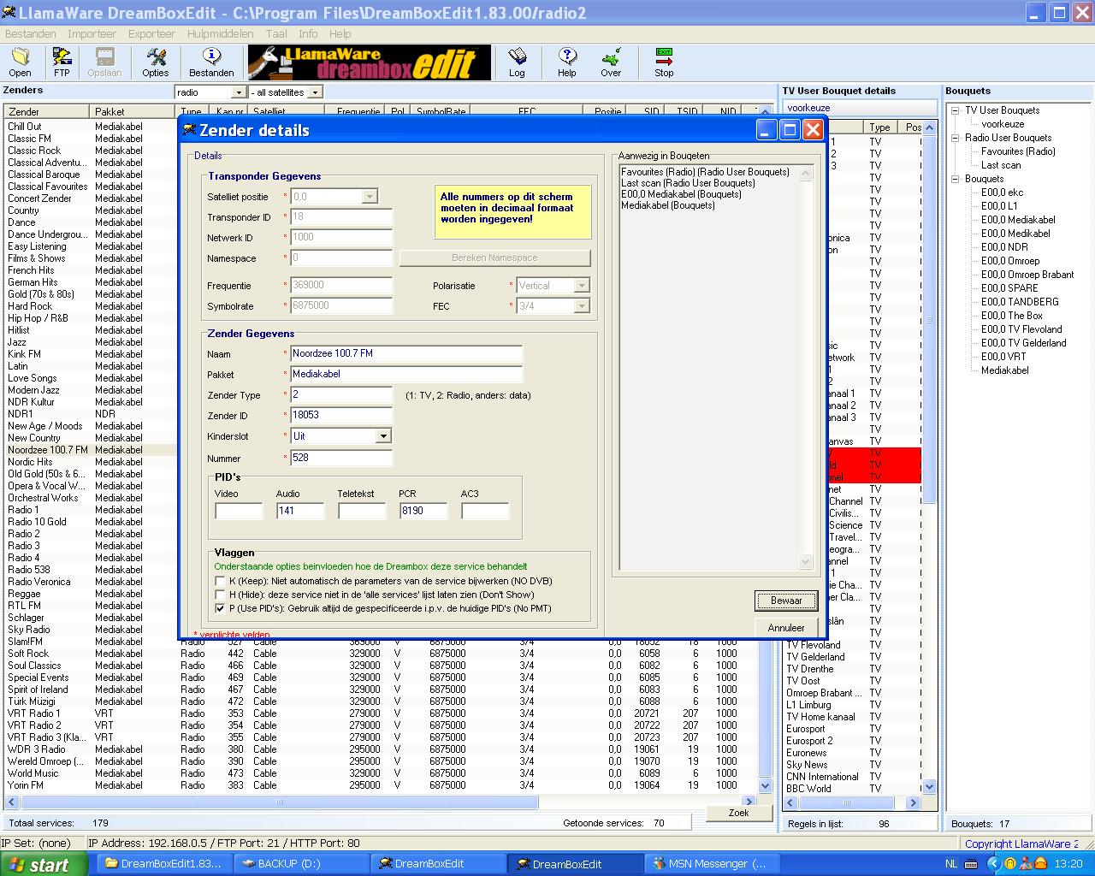The height and width of the screenshot is (876, 1095).
Task: Click the Video PID field
Action: (x=239, y=511)
